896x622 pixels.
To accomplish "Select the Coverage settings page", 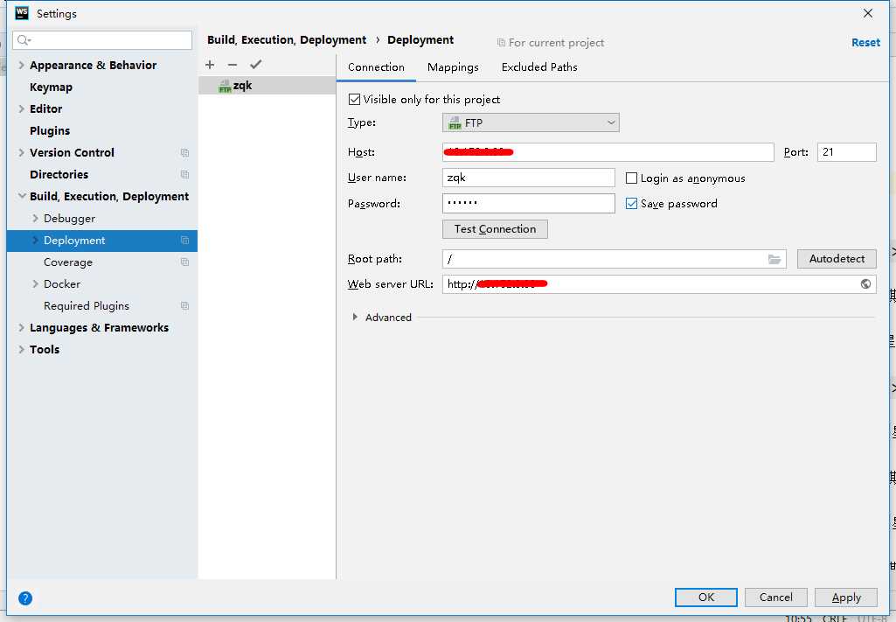I will click(x=68, y=262).
